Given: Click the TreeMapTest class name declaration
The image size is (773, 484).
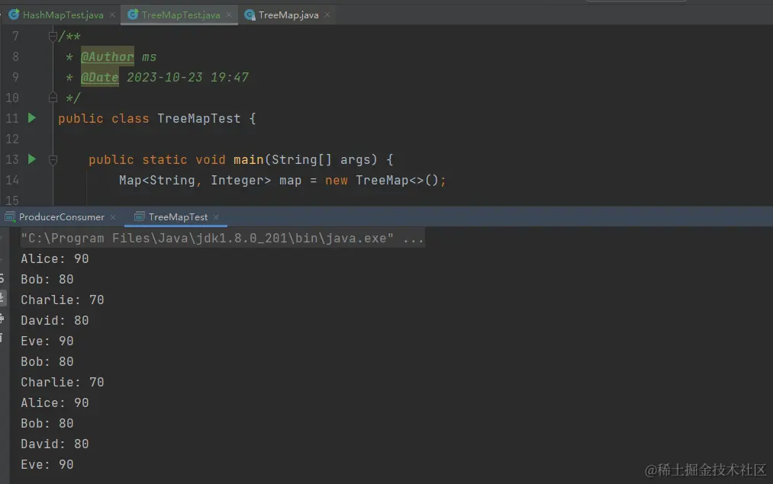Looking at the screenshot, I should click(198, 119).
